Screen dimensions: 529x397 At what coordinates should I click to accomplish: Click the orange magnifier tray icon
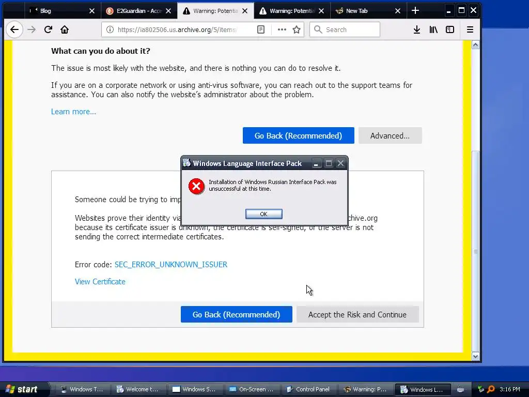[x=491, y=389]
